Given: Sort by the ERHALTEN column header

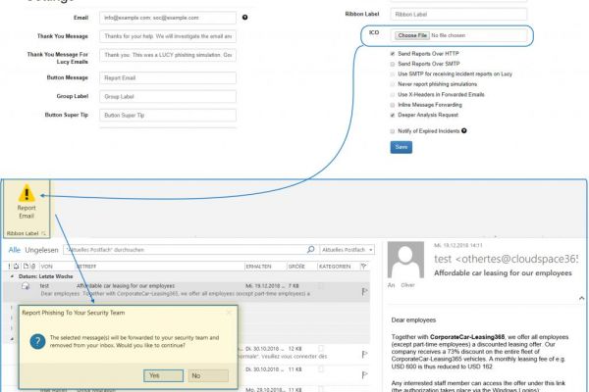Looking at the screenshot, I should click(258, 266).
